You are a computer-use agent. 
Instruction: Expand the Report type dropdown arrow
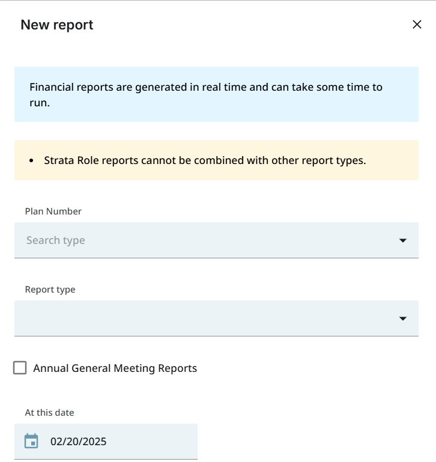click(x=402, y=318)
